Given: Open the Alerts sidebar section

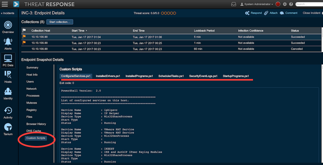Looking at the screenshot, I should coord(8,44).
